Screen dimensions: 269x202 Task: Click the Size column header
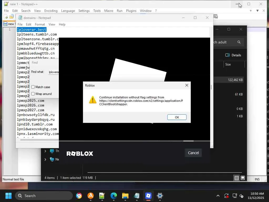click(x=228, y=64)
